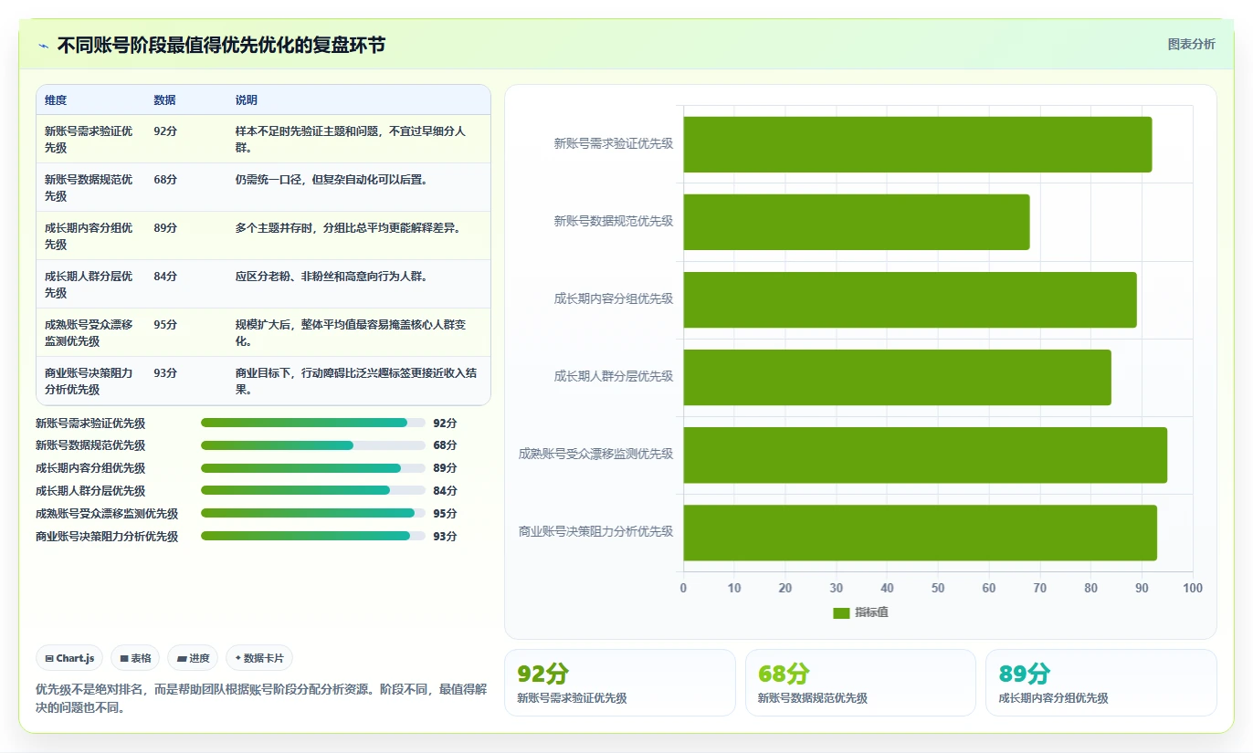Screen dimensions: 1253x753
Task: Click description 仍需统一口径，但复杂自动化可以后置
Action: (x=332, y=180)
